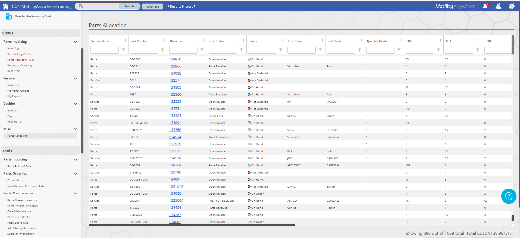
Task: Open Document column options menu
Action: [x=204, y=41]
